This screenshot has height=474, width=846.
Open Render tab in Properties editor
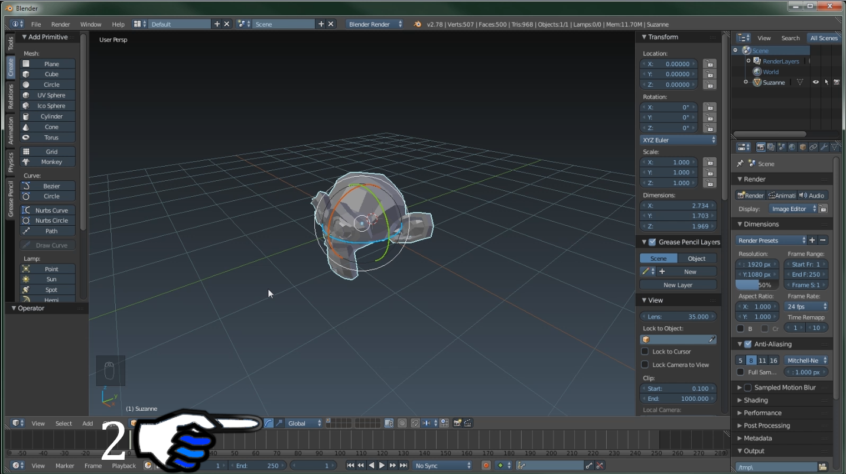pos(761,147)
